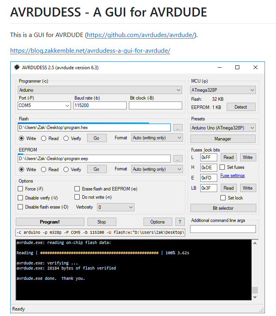Click the Stop button
276x316 pixels.
102,222
